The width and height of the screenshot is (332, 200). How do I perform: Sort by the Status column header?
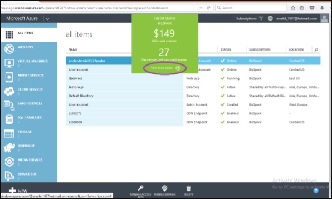click(x=226, y=49)
